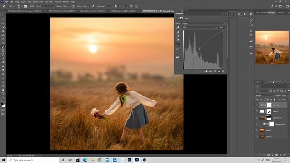The height and width of the screenshot is (163, 290).
Task: Open the Image menu
Action: pos(17,2)
